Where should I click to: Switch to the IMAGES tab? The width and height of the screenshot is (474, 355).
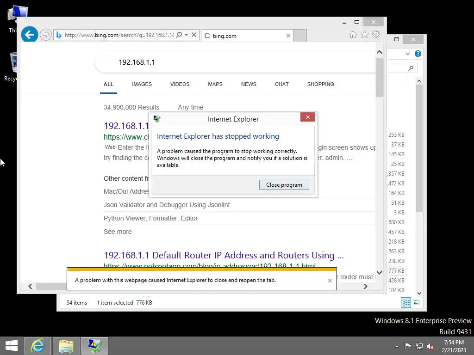142,84
